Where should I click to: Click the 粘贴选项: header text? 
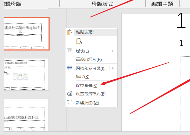(85, 32)
